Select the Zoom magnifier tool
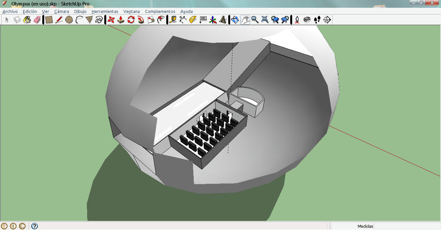 (255, 20)
